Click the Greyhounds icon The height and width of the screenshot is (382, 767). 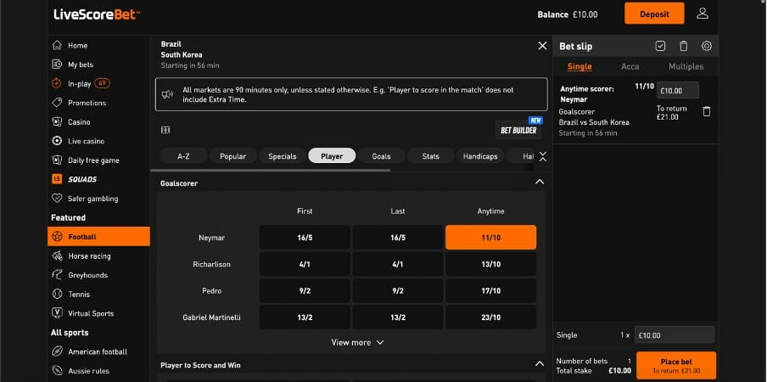coord(57,275)
